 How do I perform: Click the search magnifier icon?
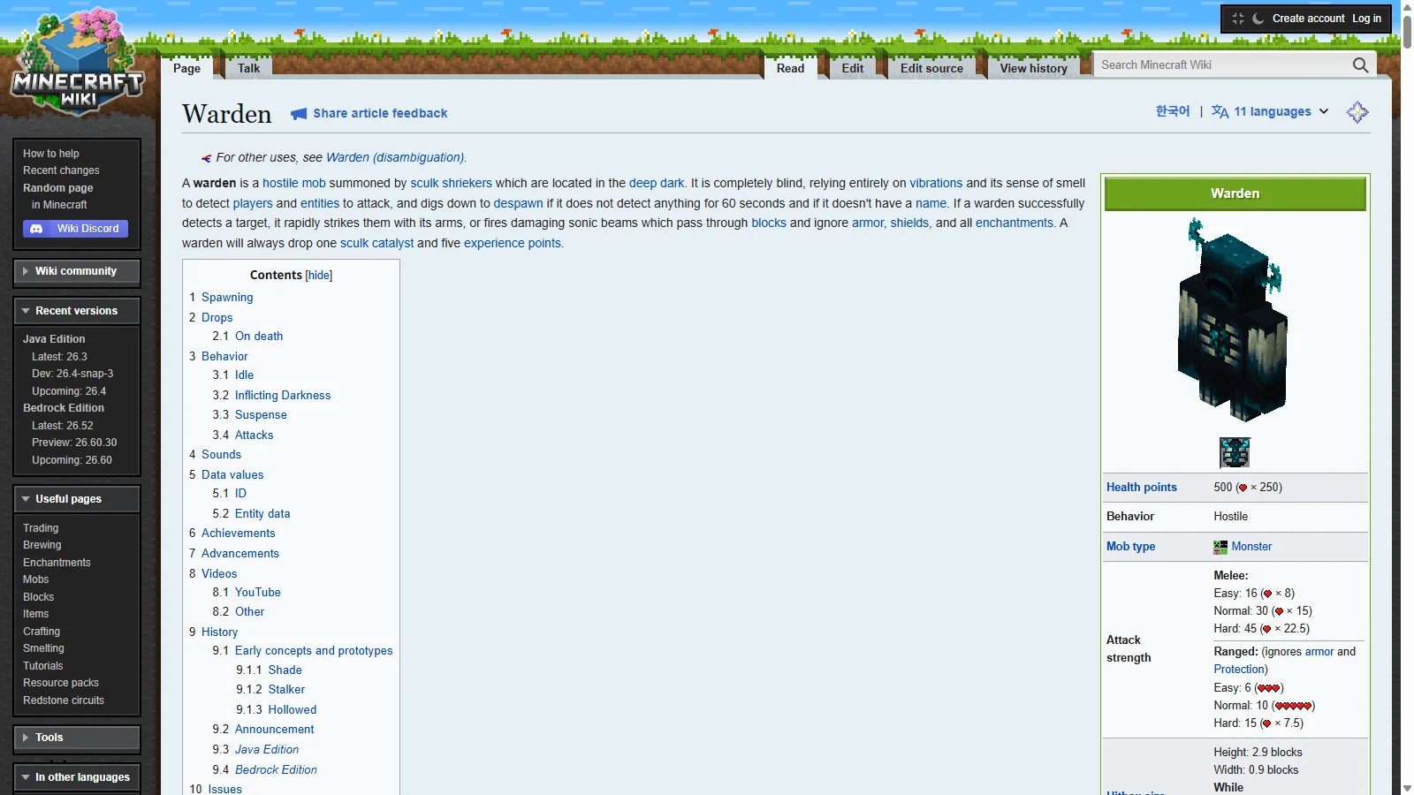click(1360, 64)
